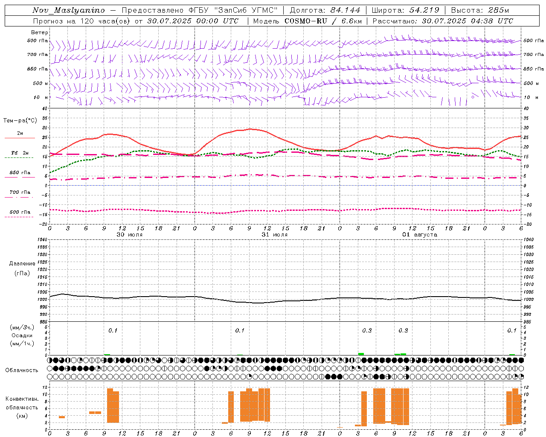The width and height of the screenshot is (546, 437).
Task: Click the '01 августа' date label
Action: tap(419, 235)
